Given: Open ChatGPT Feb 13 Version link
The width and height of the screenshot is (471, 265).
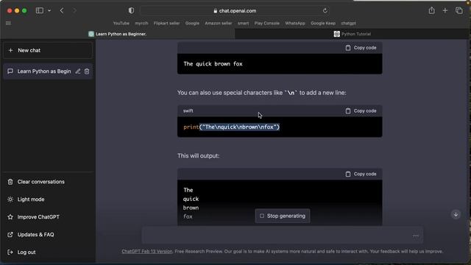Looking at the screenshot, I should (147, 251).
